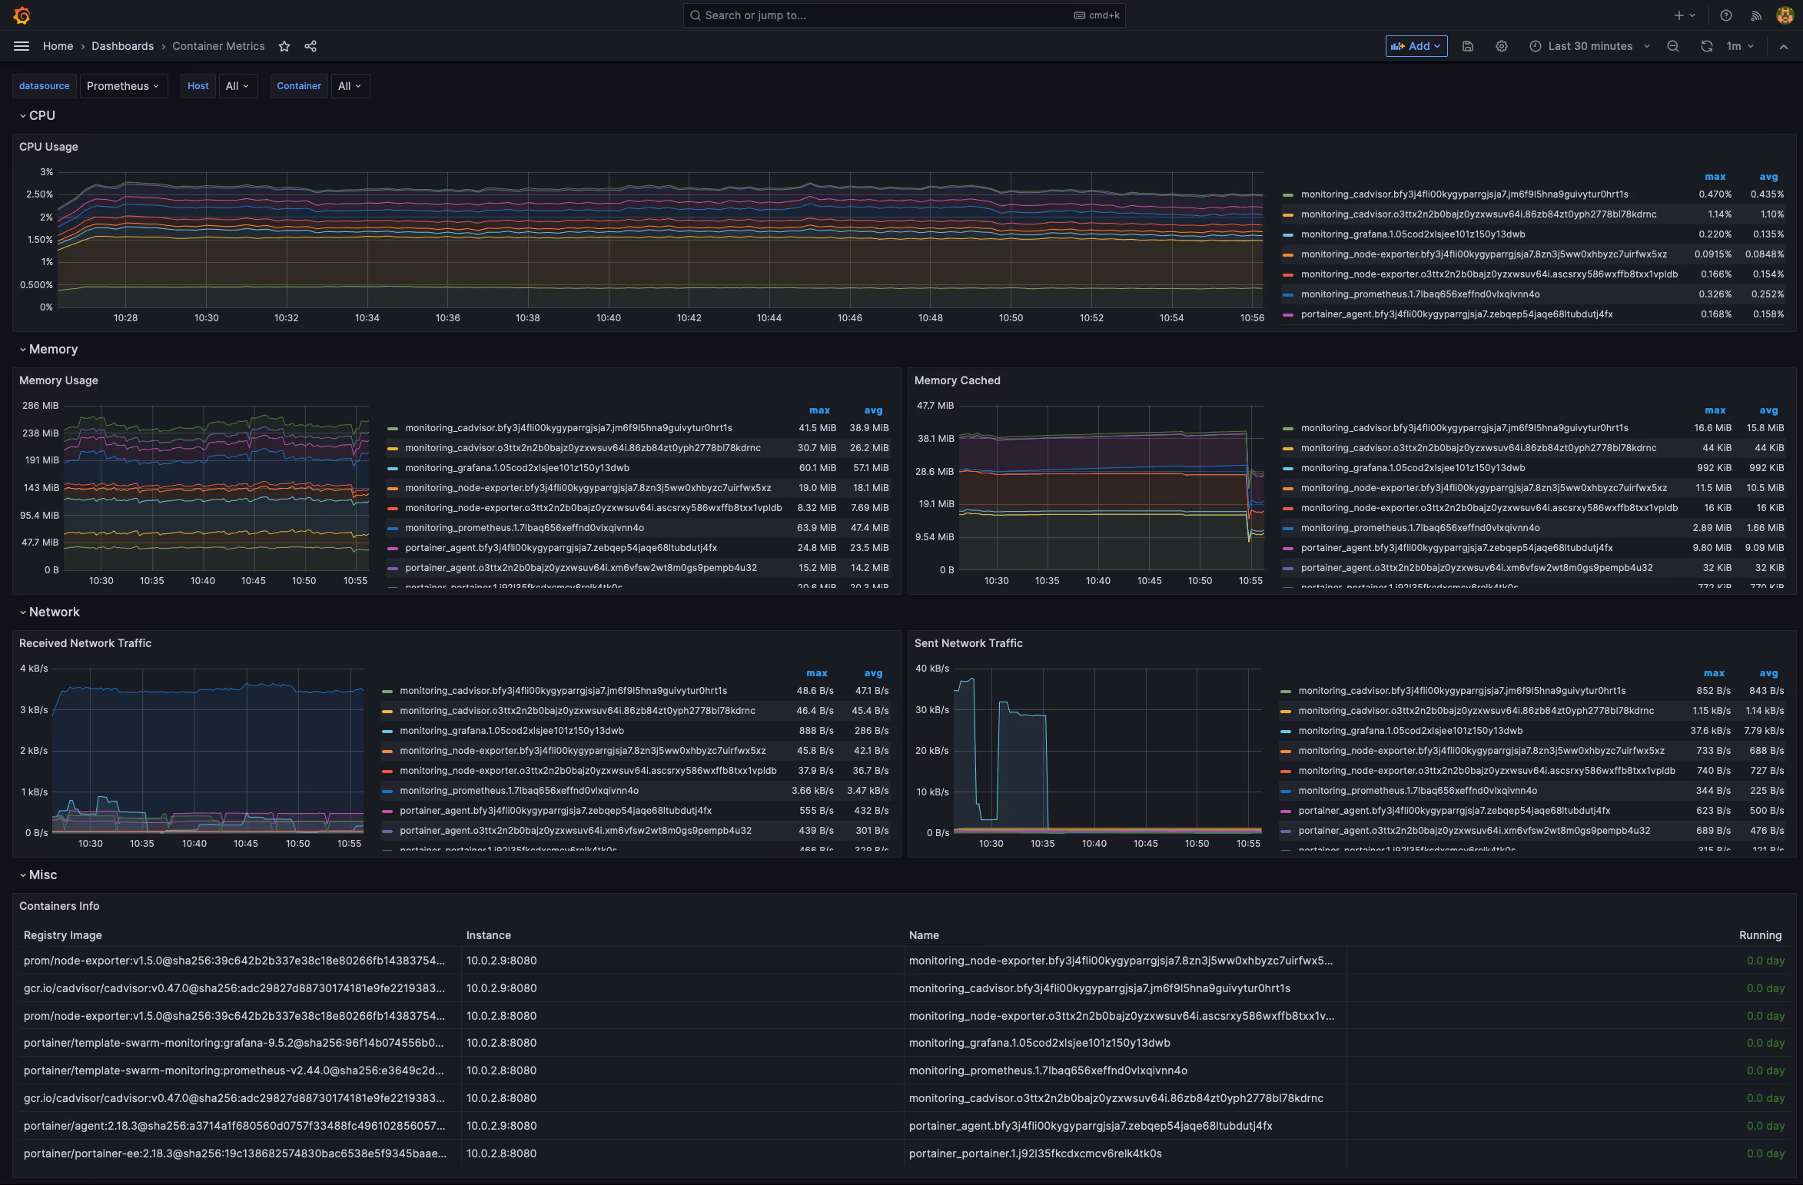Open the help question mark menu
The image size is (1803, 1185).
1725,15
